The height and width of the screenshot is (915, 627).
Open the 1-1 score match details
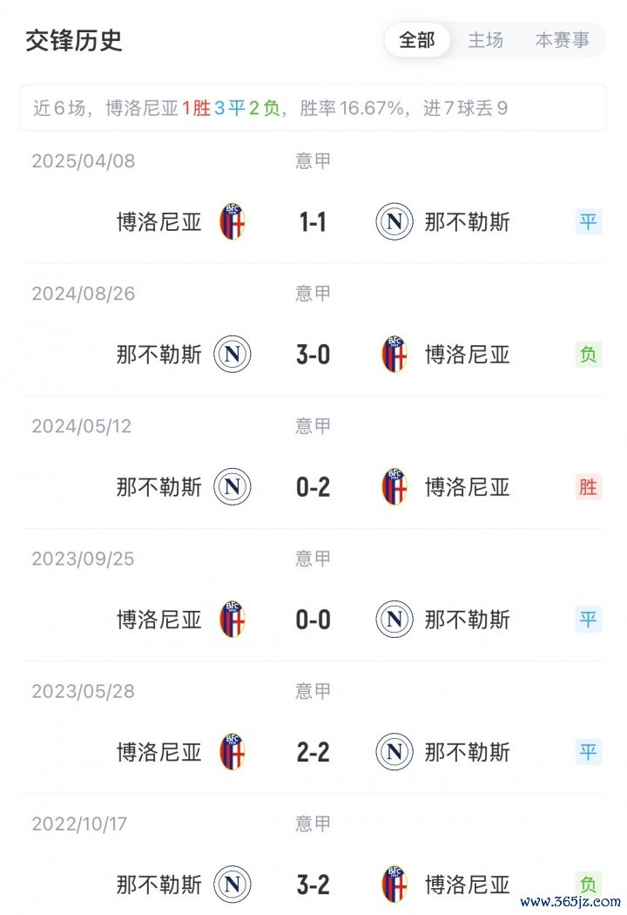click(x=313, y=222)
